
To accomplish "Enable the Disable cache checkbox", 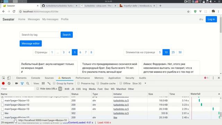I will point(98,83).
